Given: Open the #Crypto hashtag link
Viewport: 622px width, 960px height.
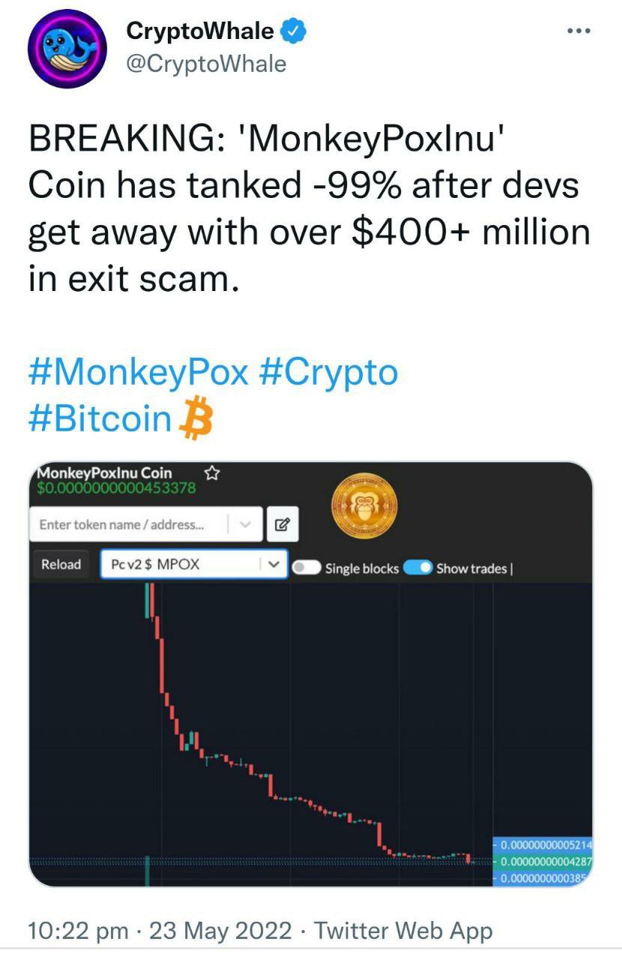Looking at the screenshot, I should [327, 372].
